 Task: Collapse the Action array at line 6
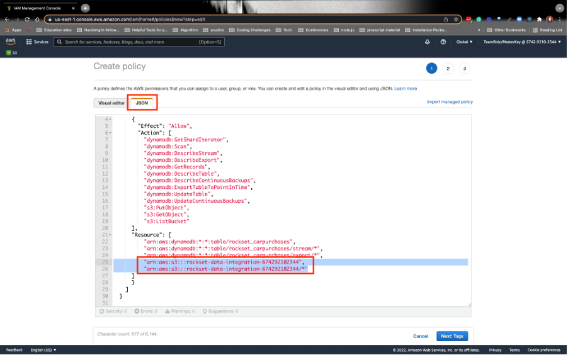click(110, 133)
